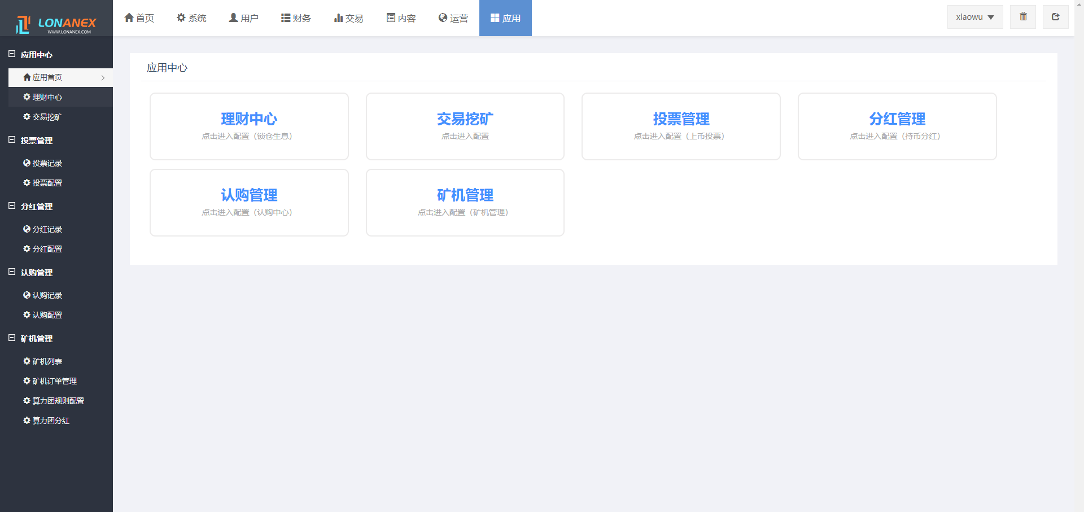Click the logout arrow icon in the header

pos(1055,17)
